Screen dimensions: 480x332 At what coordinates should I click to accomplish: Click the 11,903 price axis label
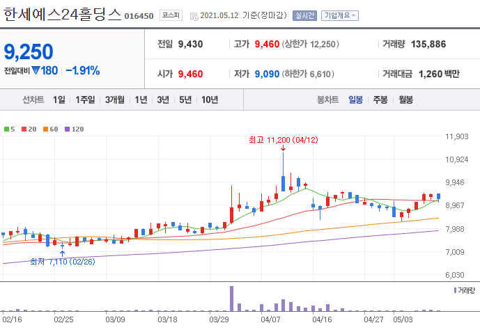point(457,136)
